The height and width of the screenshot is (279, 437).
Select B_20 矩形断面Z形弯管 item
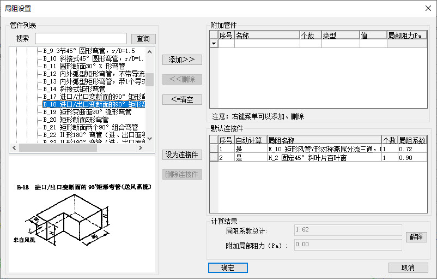[x=76, y=120]
